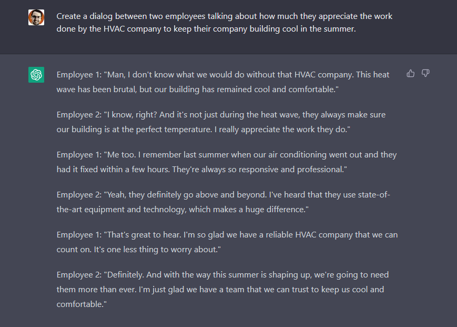Click the user prompt starting with "Create a dialog"

[x=225, y=23]
